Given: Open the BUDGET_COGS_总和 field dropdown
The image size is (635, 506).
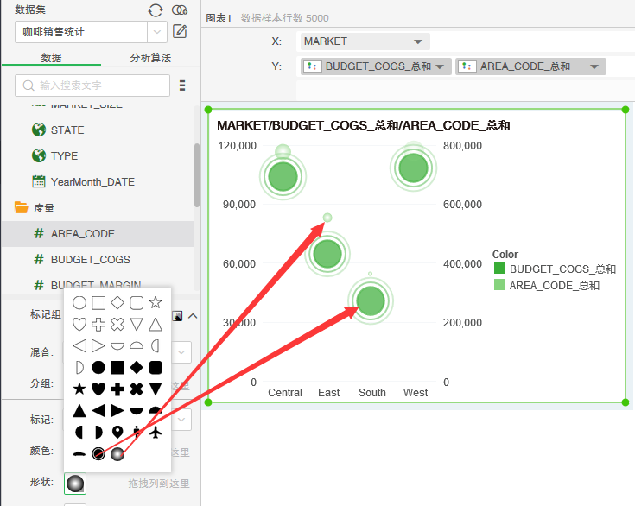Looking at the screenshot, I should (x=440, y=66).
